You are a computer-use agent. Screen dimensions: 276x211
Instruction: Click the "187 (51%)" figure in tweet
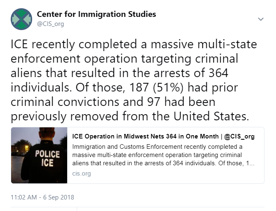point(156,87)
